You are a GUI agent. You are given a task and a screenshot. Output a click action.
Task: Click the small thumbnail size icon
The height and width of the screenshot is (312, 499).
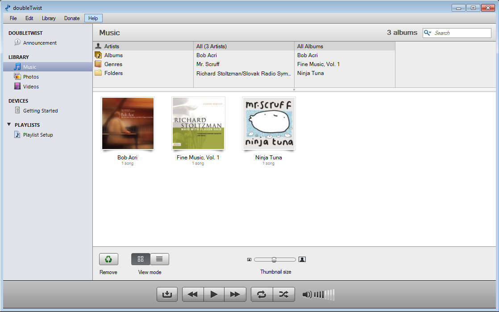tap(249, 259)
